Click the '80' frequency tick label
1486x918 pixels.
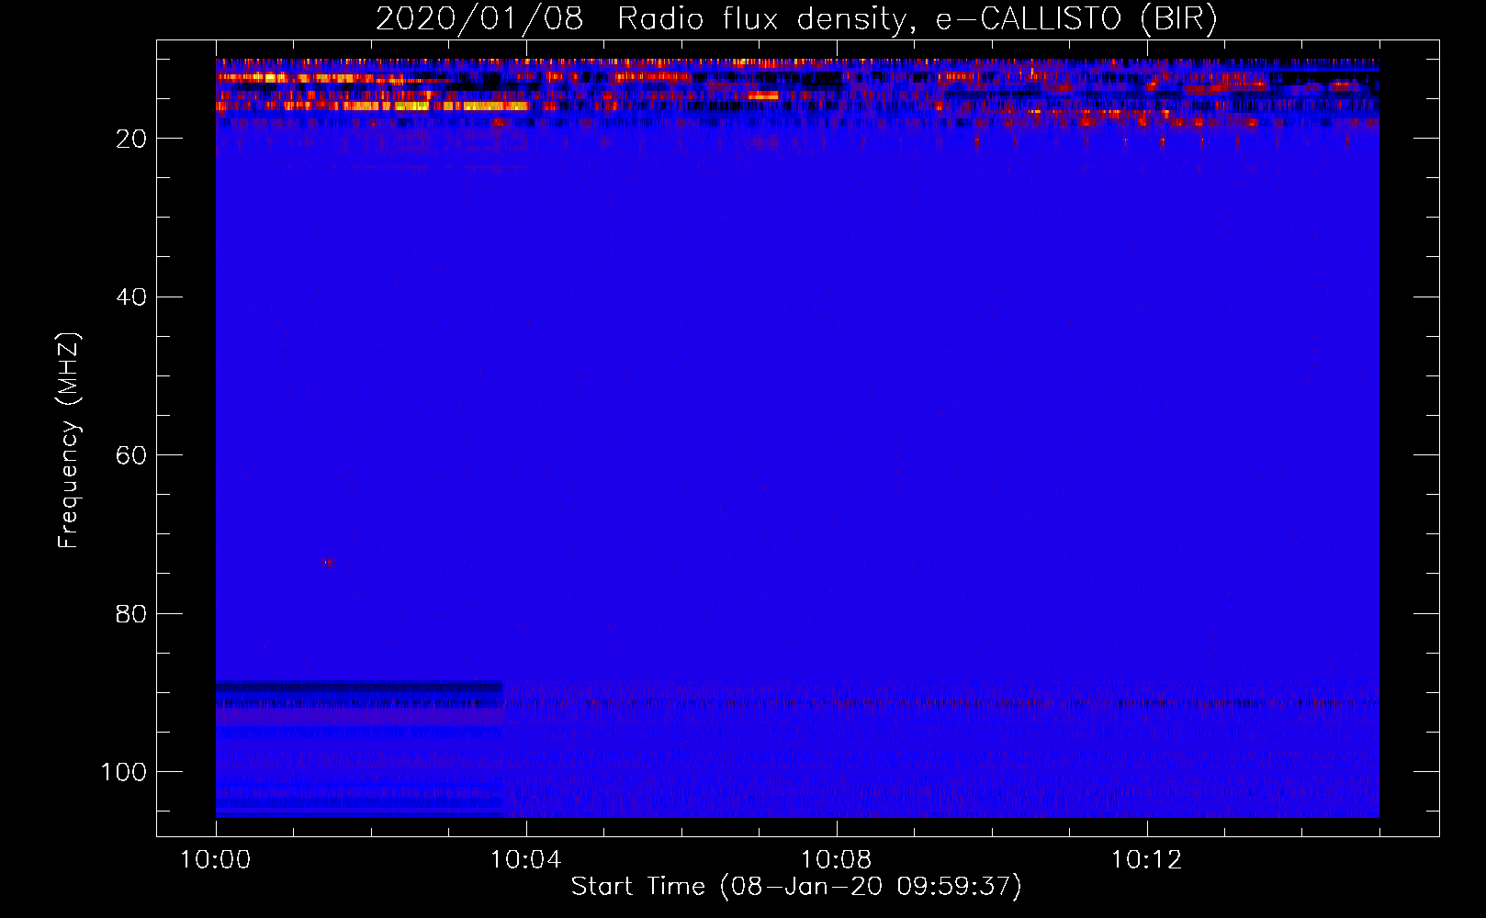tap(131, 614)
